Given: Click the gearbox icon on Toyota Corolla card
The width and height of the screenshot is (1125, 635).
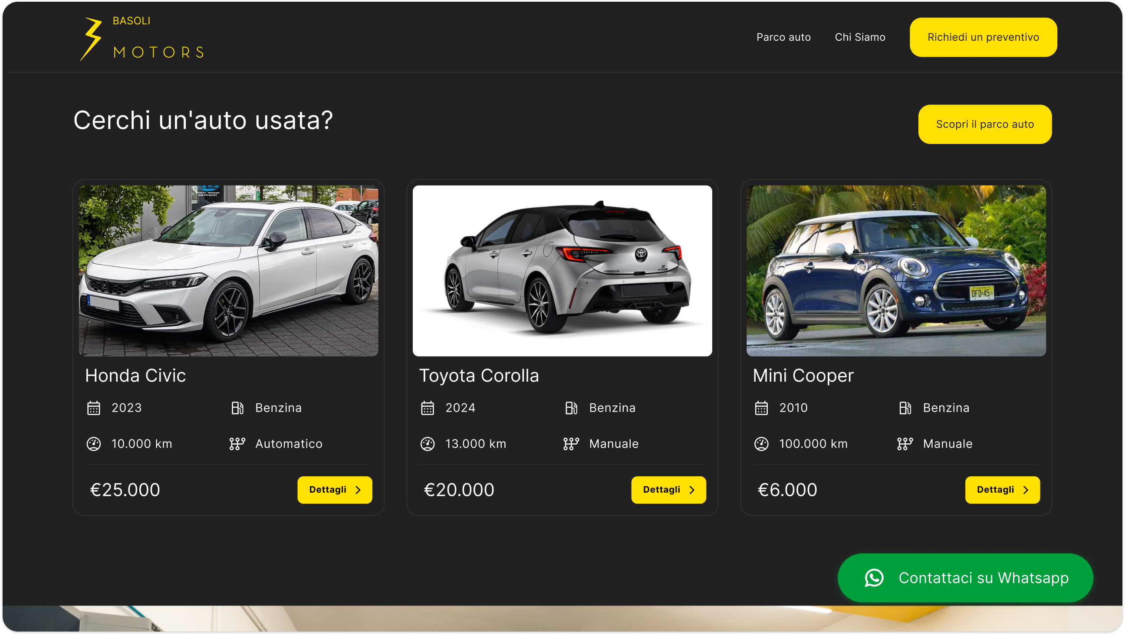Looking at the screenshot, I should coord(571,444).
